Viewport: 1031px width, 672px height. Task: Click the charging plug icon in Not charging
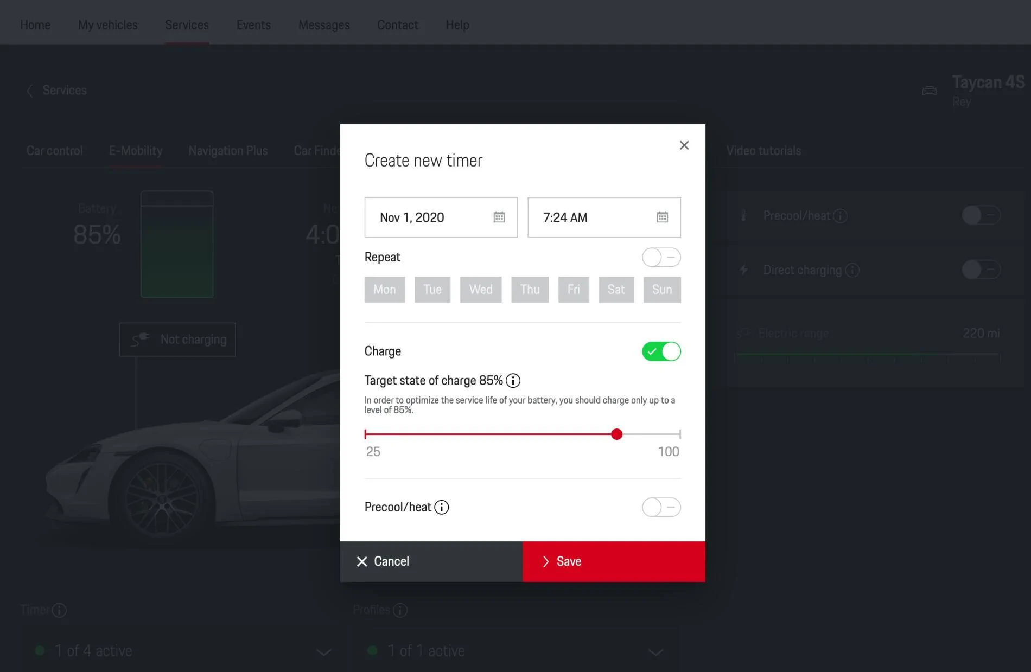point(140,340)
